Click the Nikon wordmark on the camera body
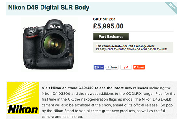The image size is (182, 126). (55, 27)
